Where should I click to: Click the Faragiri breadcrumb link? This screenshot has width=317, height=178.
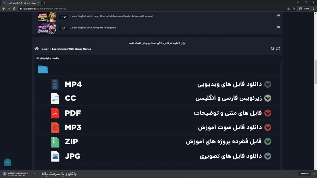coord(45,49)
